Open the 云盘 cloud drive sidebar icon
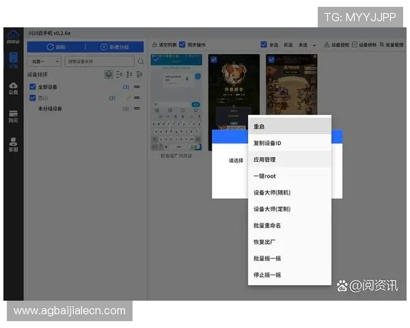 (13, 88)
